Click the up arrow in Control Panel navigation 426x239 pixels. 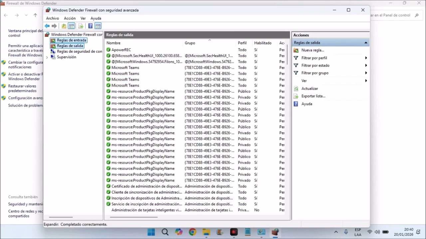[x=35, y=15]
